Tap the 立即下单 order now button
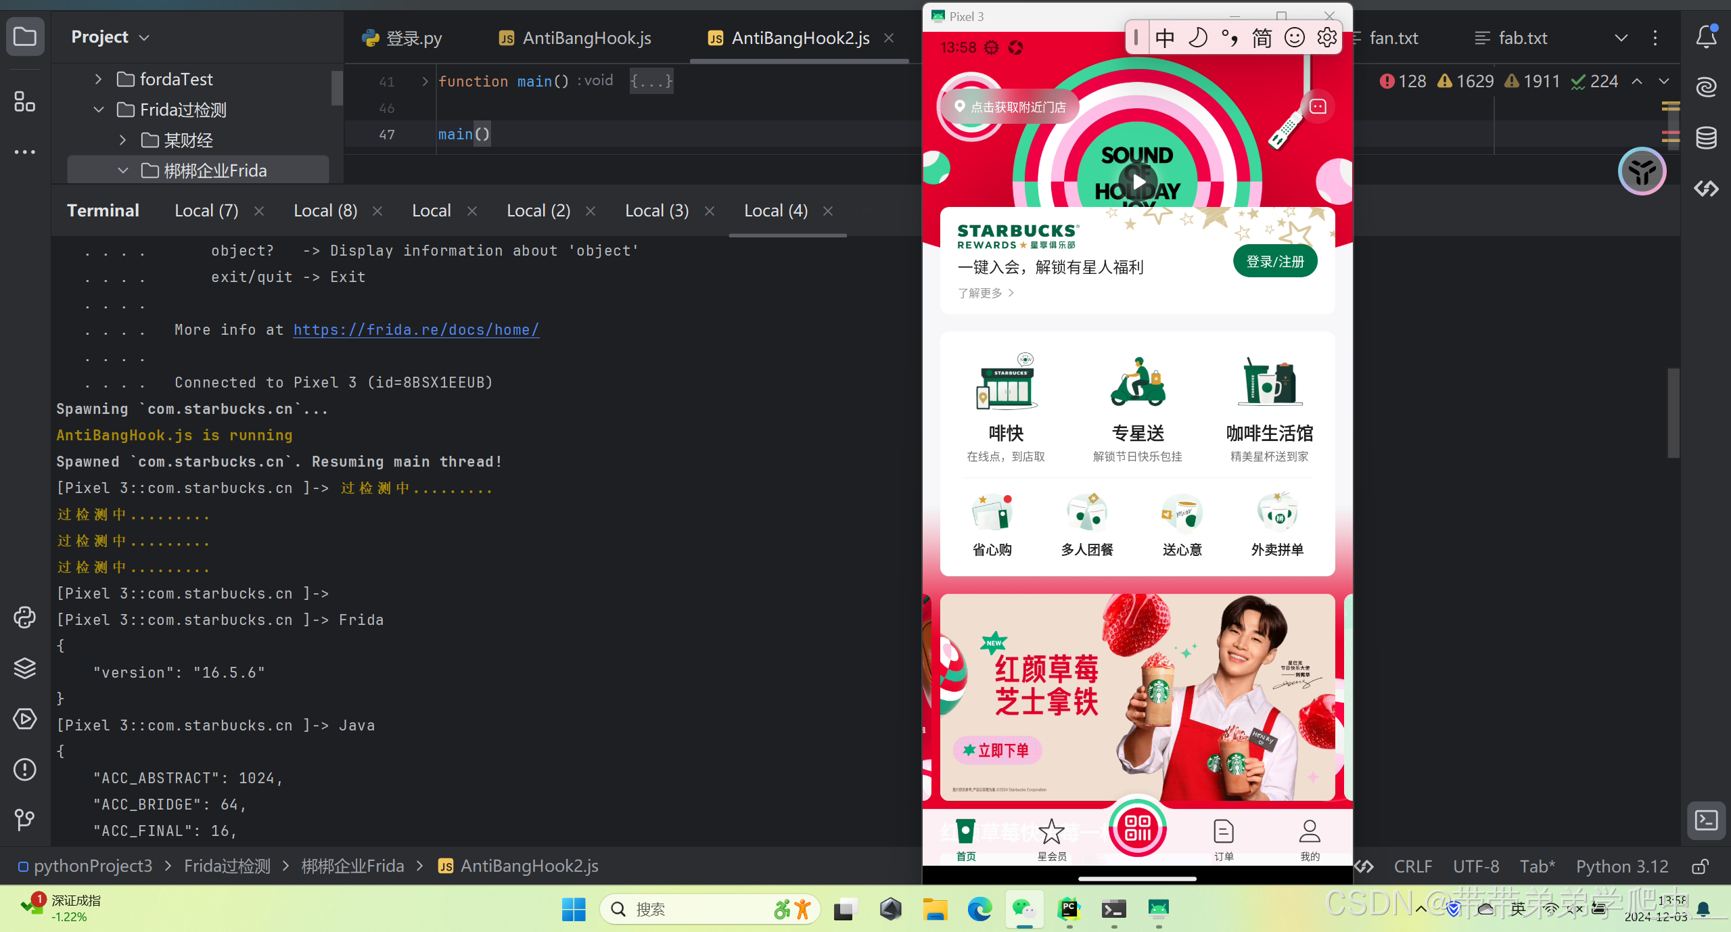Viewport: 1731px width, 932px height. click(x=997, y=750)
